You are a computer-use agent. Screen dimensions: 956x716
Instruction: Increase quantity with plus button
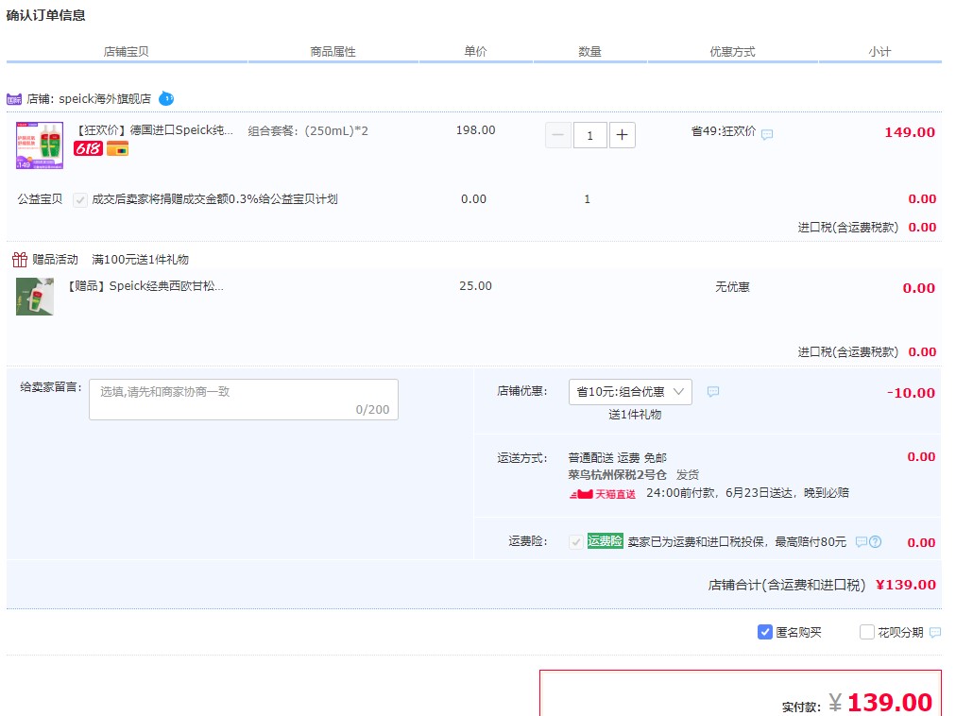point(622,135)
